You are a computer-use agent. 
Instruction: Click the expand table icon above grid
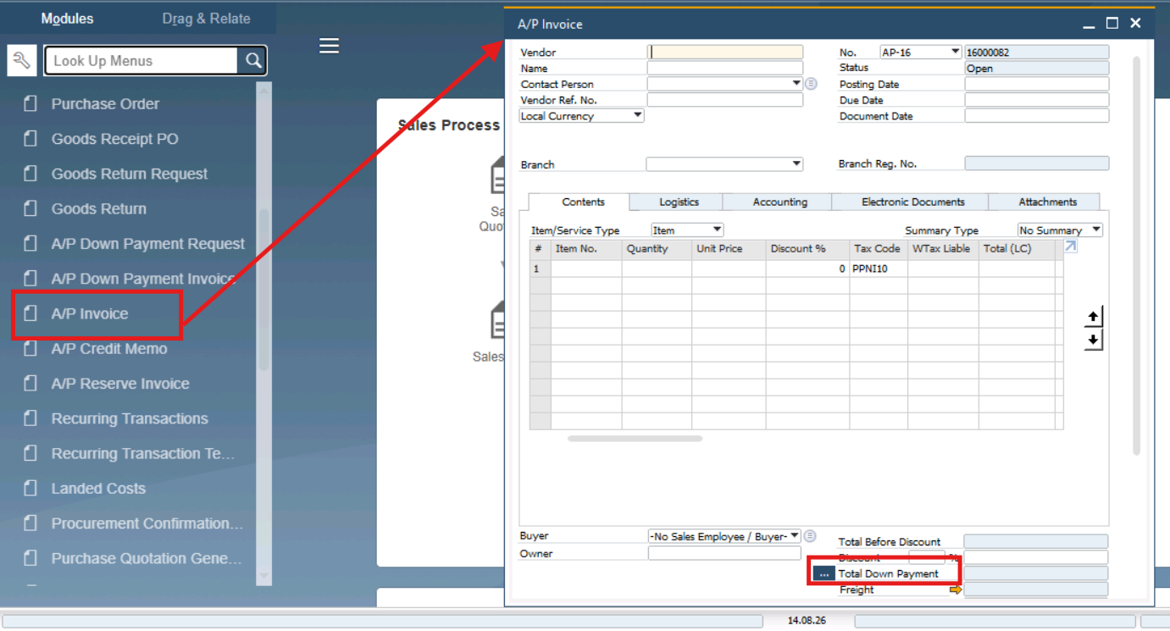(1071, 246)
